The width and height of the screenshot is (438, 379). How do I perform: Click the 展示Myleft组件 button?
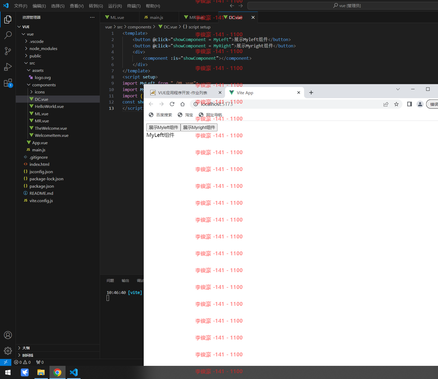click(x=163, y=127)
